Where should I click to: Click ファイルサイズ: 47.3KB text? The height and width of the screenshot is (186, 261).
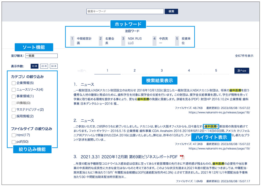point(189,144)
